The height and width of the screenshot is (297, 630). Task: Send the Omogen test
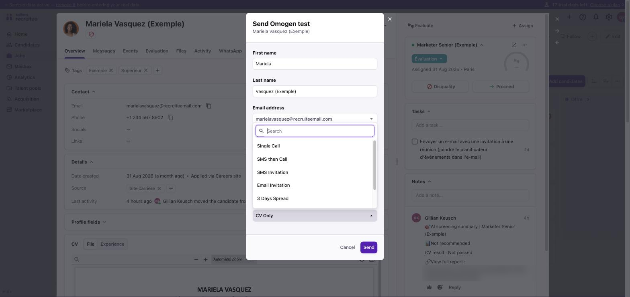(368, 247)
